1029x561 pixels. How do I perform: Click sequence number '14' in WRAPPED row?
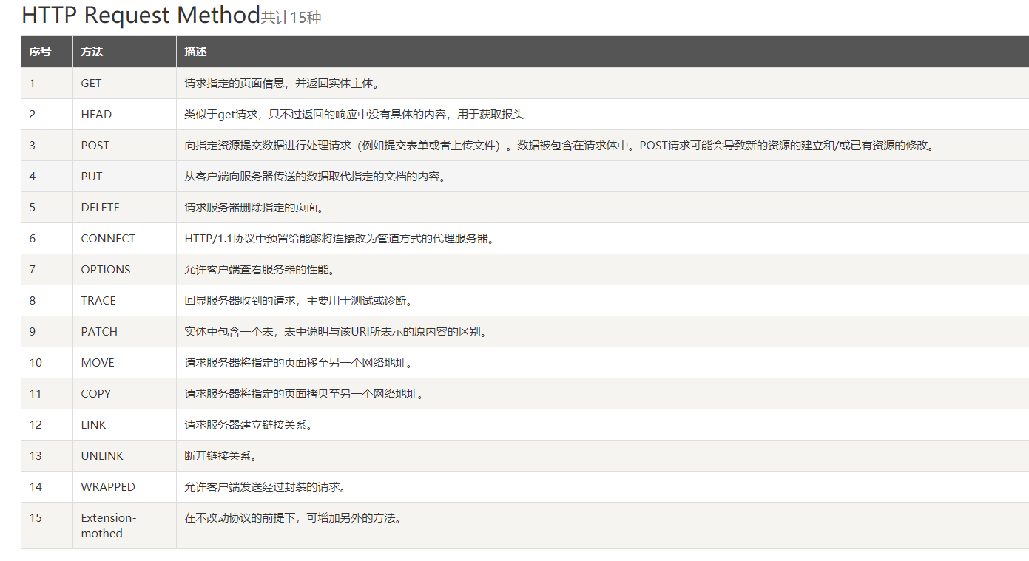pos(36,487)
